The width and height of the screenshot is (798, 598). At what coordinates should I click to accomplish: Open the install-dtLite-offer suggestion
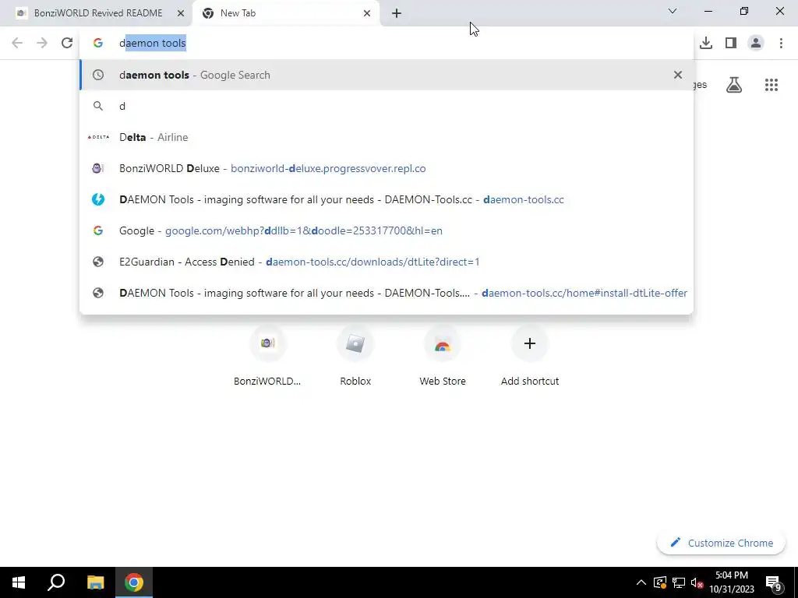[387, 293]
